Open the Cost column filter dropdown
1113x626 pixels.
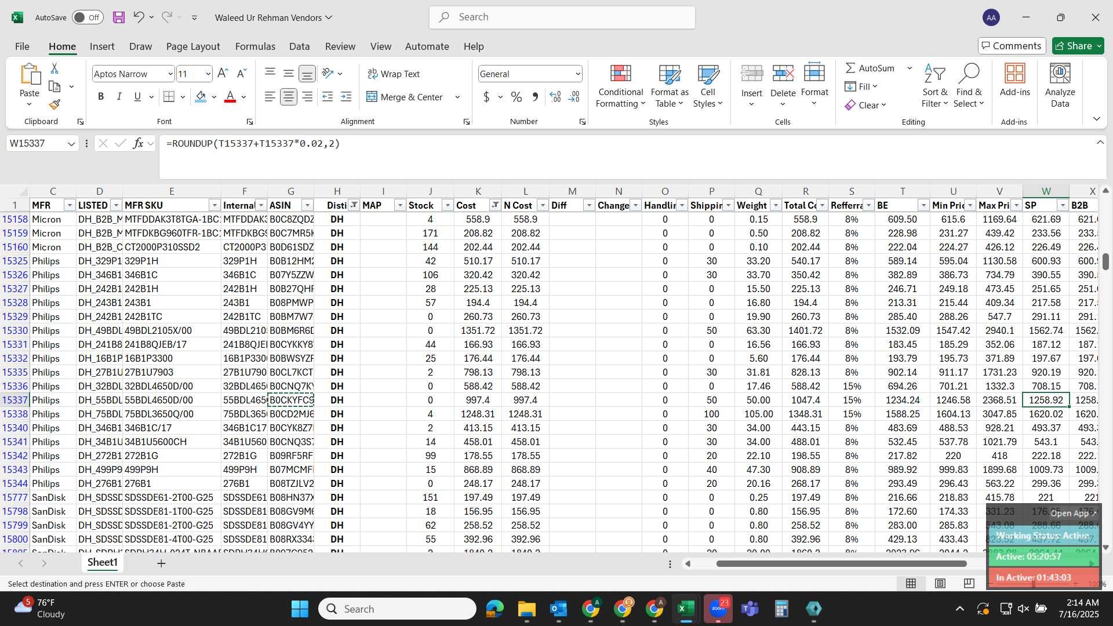point(495,205)
